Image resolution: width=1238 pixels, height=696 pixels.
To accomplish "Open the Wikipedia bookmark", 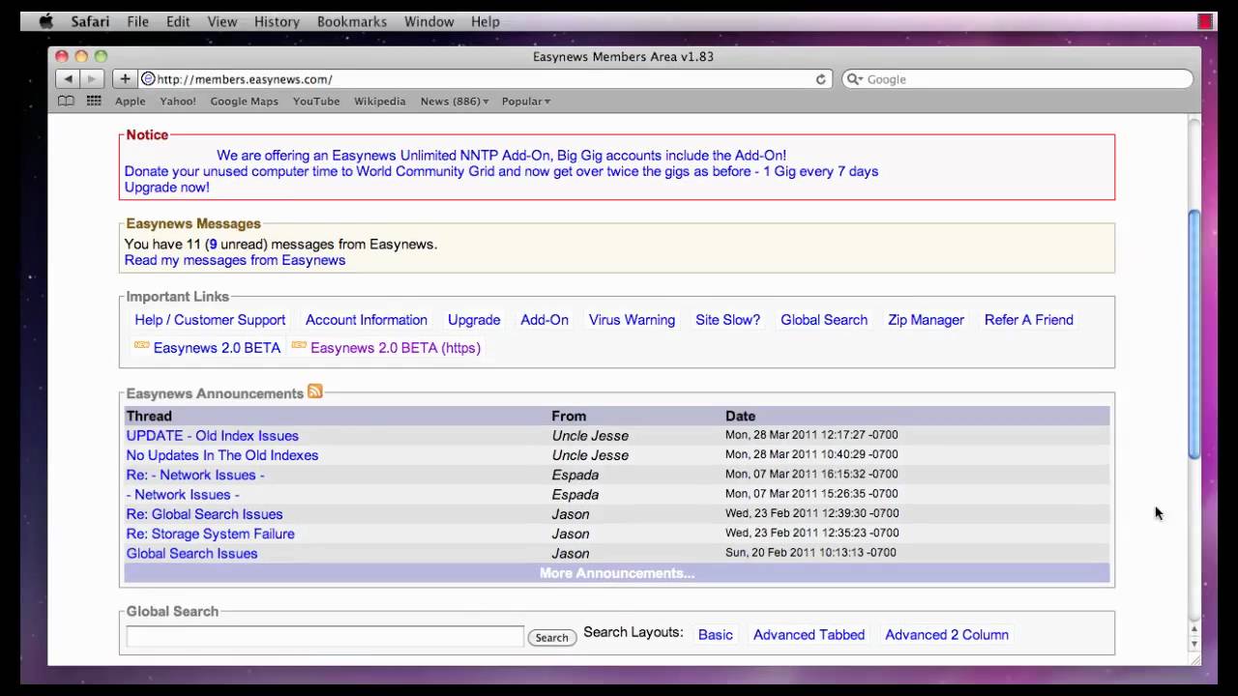I will 380,101.
